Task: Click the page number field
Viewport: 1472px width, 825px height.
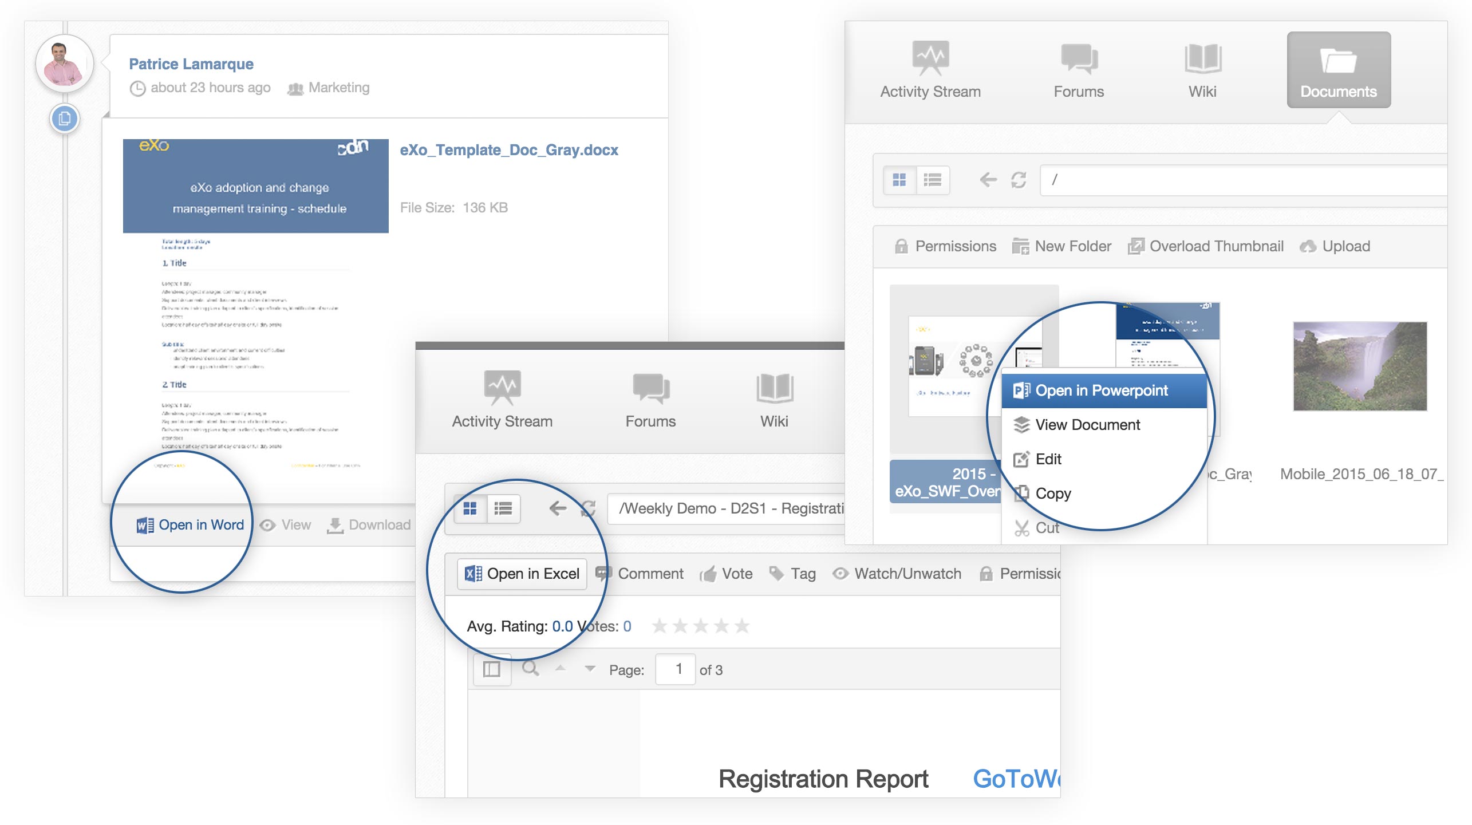Action: [676, 669]
